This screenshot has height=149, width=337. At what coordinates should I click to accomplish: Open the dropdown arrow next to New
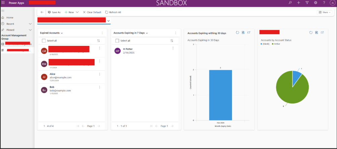[77, 12]
